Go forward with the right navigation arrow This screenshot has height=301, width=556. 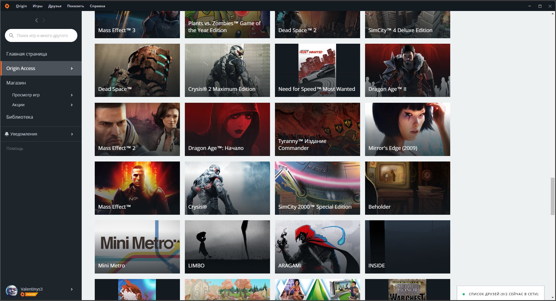[x=44, y=20]
